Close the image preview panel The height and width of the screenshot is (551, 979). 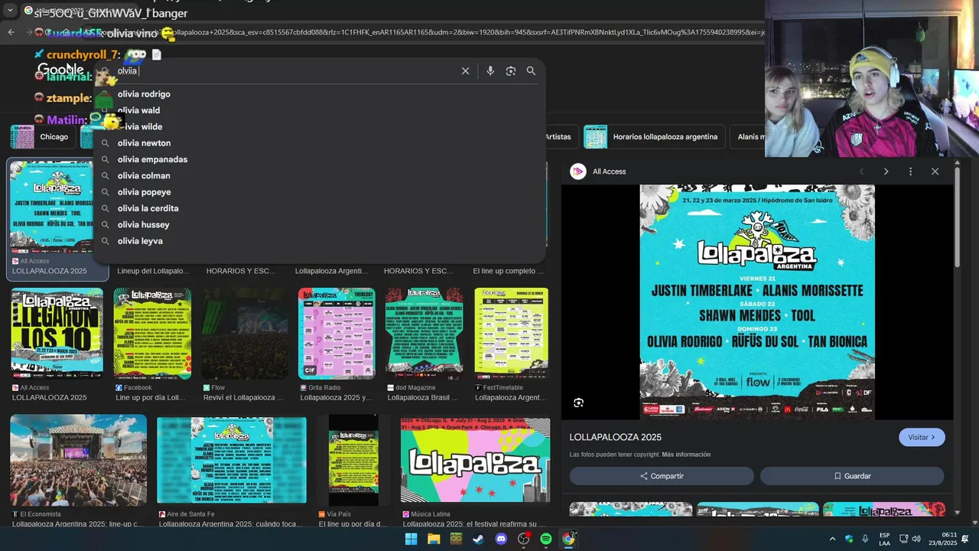click(935, 171)
